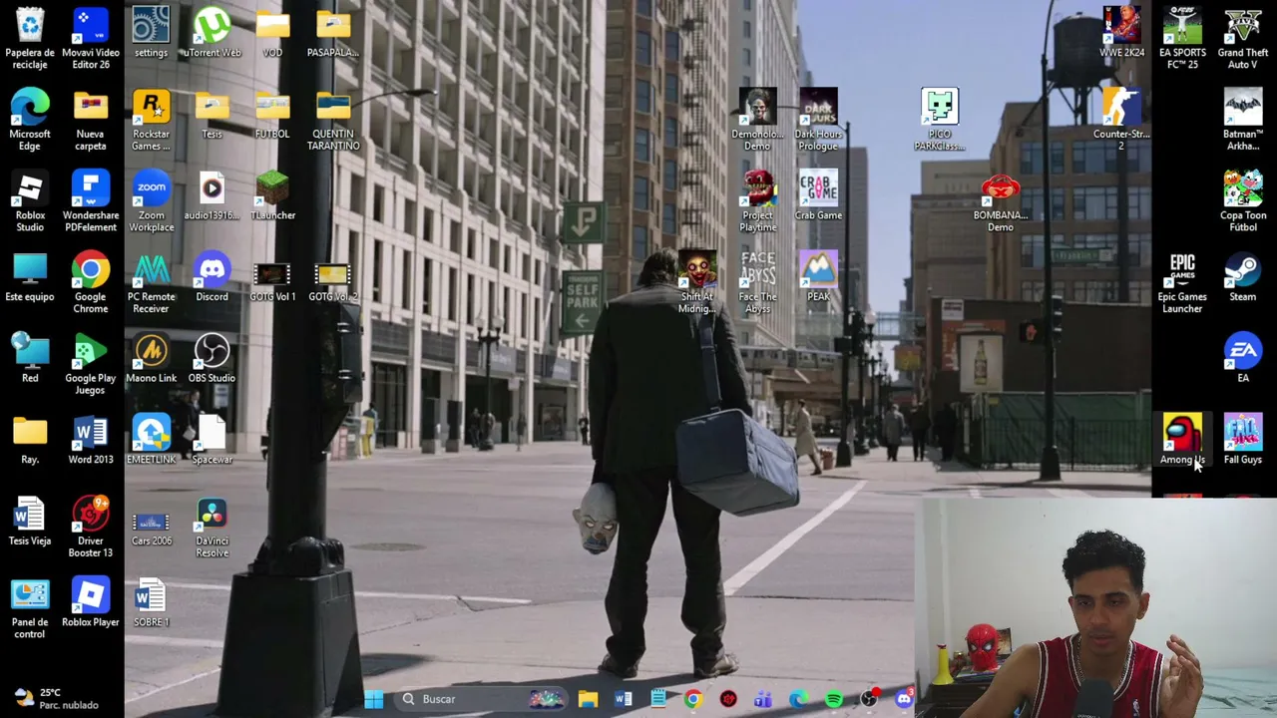Select the Among Us game icon
Viewport: 1277px width, 718px height.
pos(1182,441)
